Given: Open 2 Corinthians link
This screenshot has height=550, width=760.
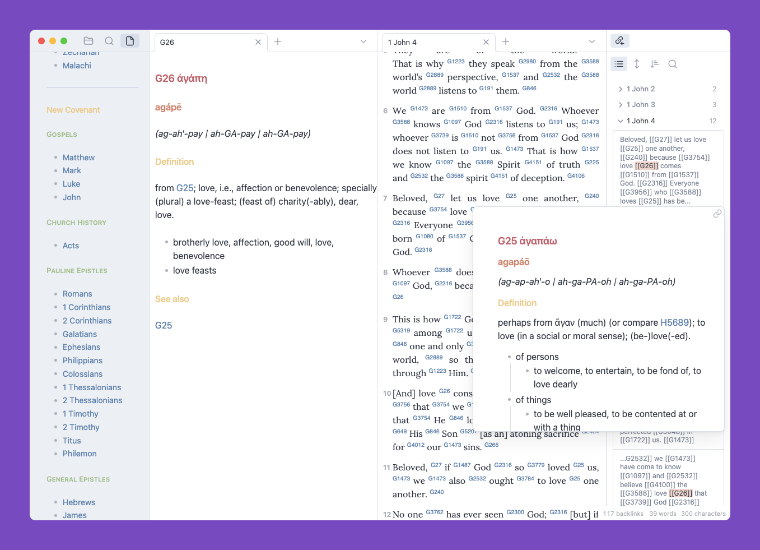Looking at the screenshot, I should 87,321.
